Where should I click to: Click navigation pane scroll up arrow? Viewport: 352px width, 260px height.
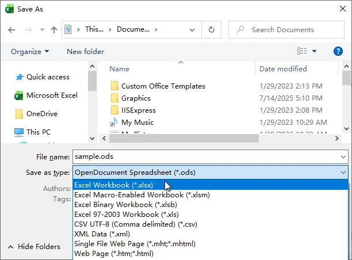click(x=92, y=67)
